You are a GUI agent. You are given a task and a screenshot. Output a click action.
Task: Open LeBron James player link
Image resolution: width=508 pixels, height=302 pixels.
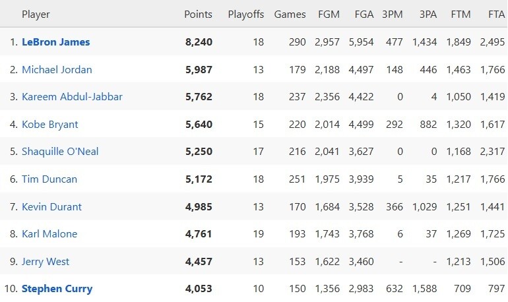[x=55, y=42]
